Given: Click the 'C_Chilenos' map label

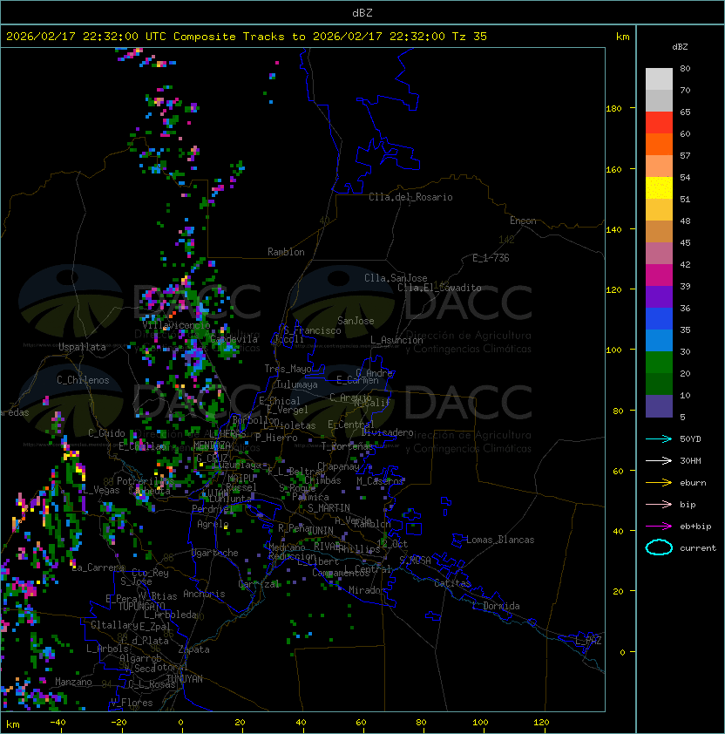Looking at the screenshot, I should point(83,380).
